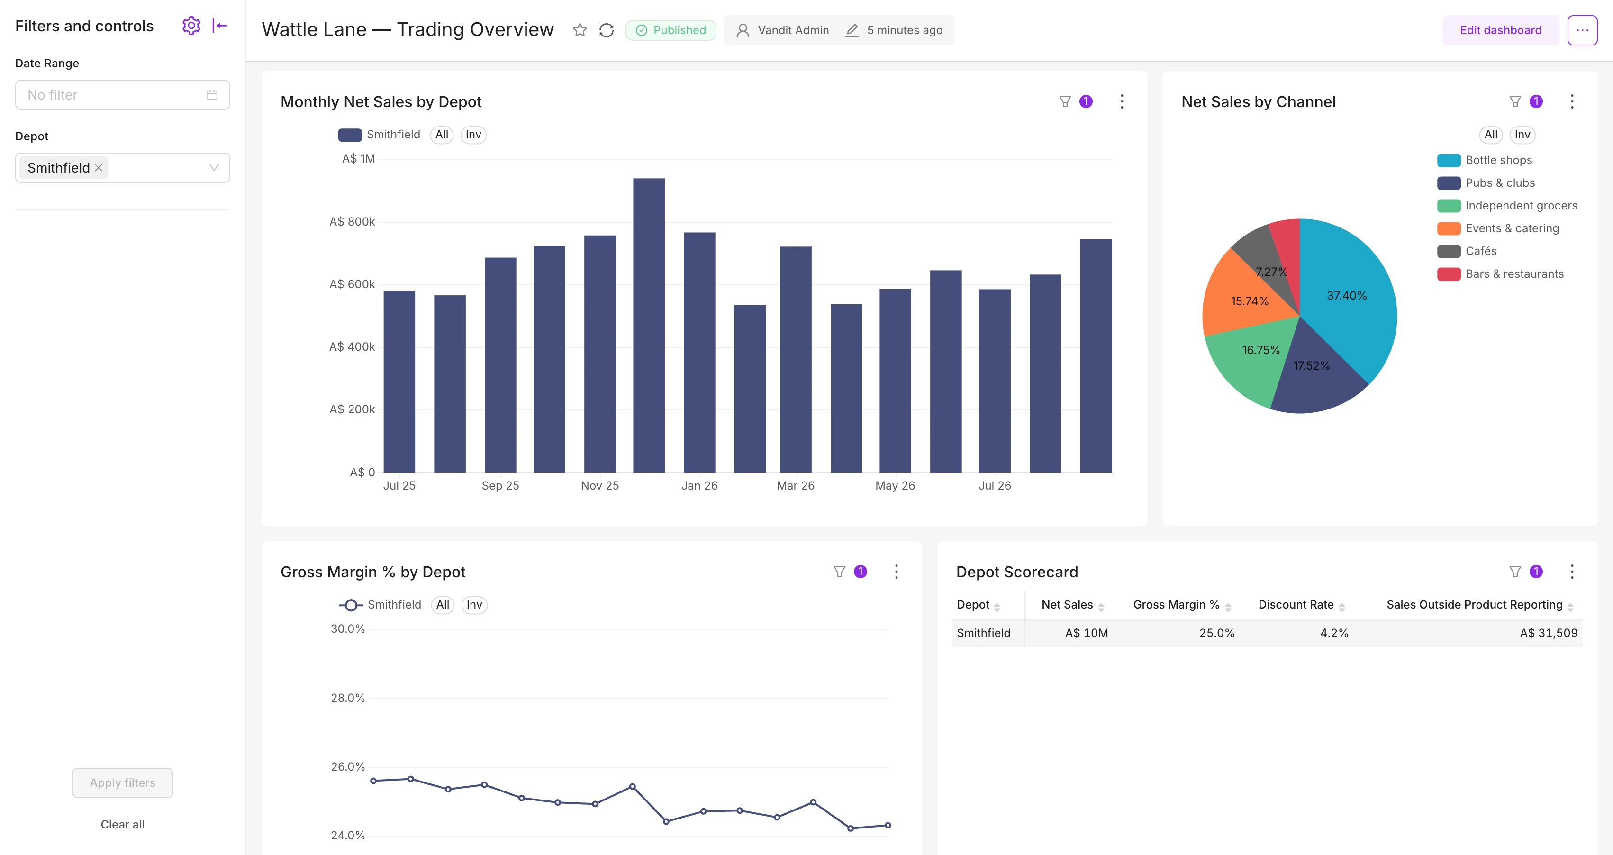This screenshot has width=1613, height=855.
Task: Open the kebab menu on Gross Margin % by Depot
Action: click(x=896, y=571)
